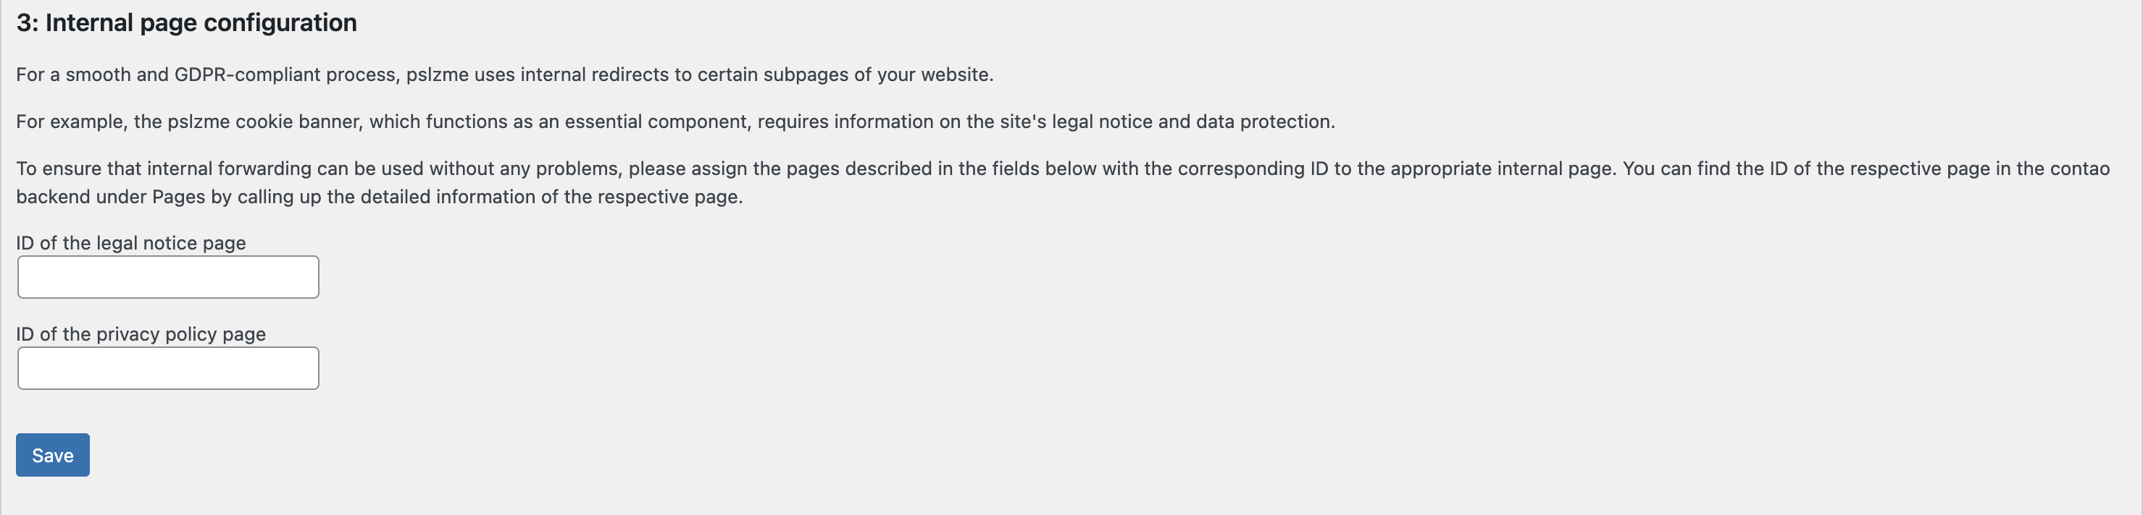Click the blue Save button
Image resolution: width=2143 pixels, height=515 pixels.
click(52, 455)
